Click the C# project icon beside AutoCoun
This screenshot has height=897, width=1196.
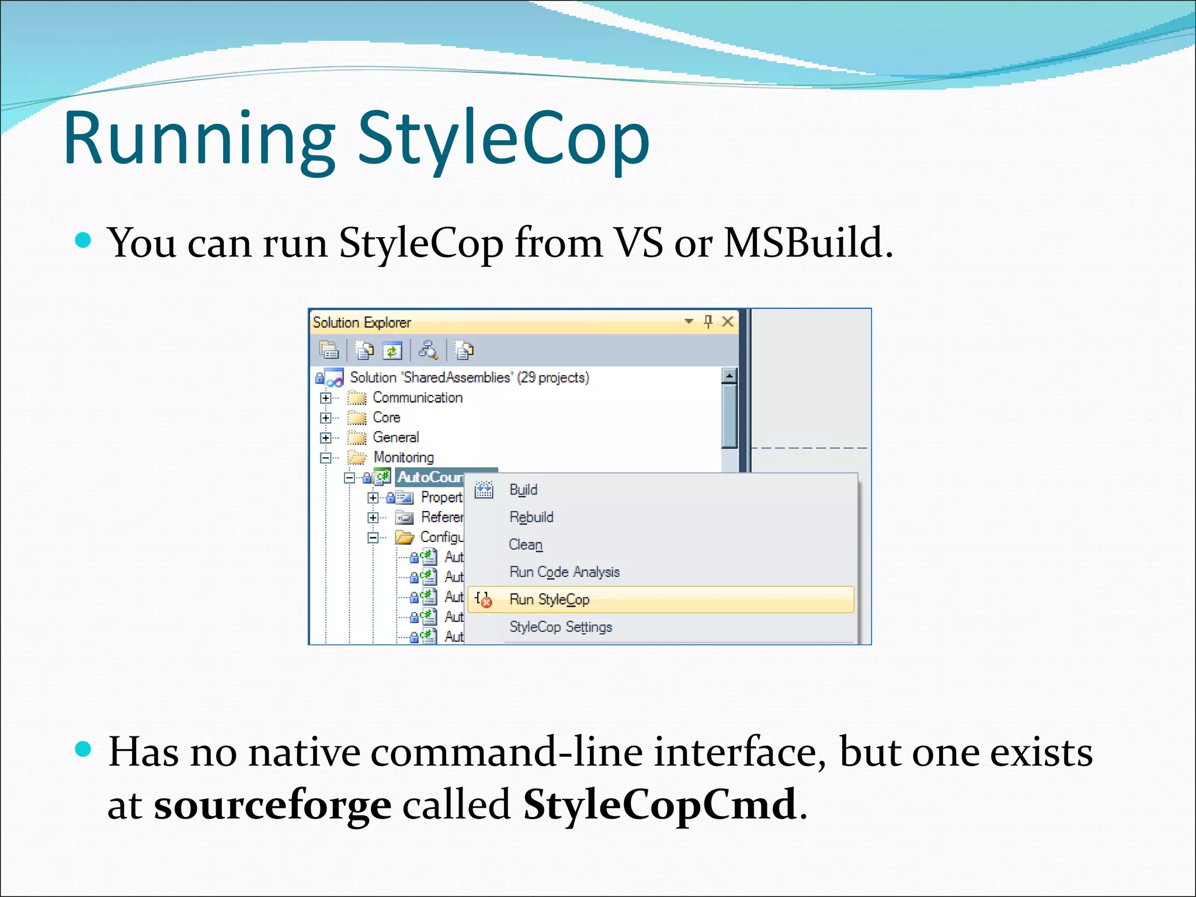383,477
